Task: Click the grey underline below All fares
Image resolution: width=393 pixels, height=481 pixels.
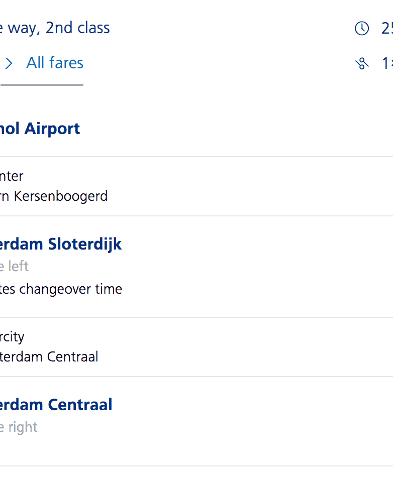Action: [42, 85]
